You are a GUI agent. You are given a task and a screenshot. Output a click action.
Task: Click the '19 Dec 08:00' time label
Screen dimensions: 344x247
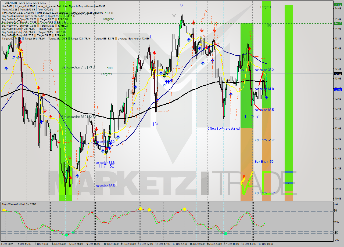click(266, 244)
